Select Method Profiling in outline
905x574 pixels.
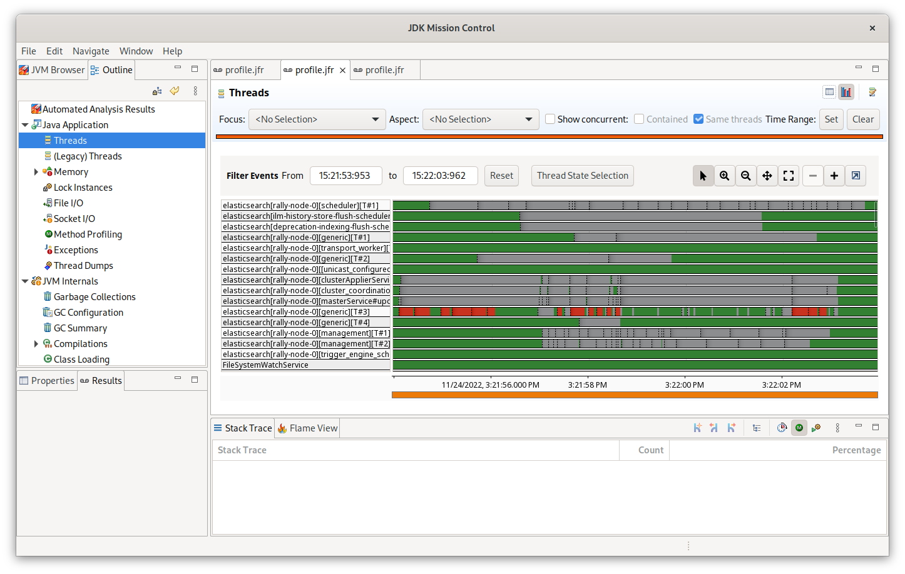pyautogui.click(x=88, y=234)
